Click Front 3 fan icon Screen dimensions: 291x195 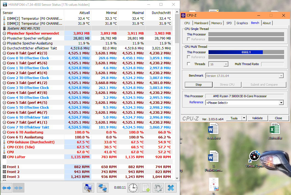coord(4,177)
